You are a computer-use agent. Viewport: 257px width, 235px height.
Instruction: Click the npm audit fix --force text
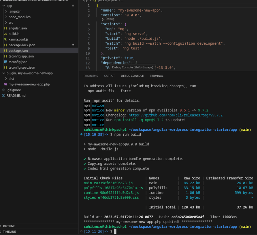pos(109,91)
